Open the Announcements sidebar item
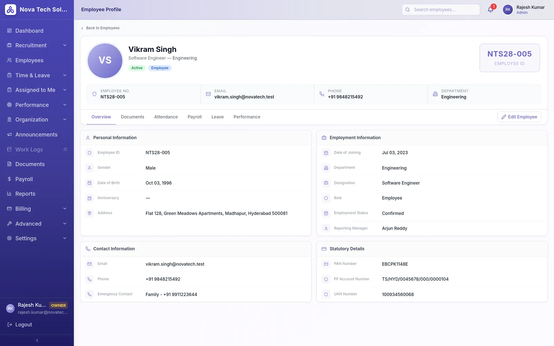This screenshot has height=346, width=554. tap(37, 135)
